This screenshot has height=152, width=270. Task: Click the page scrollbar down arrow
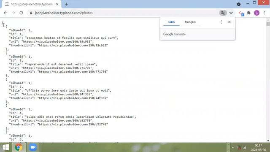click(268, 141)
